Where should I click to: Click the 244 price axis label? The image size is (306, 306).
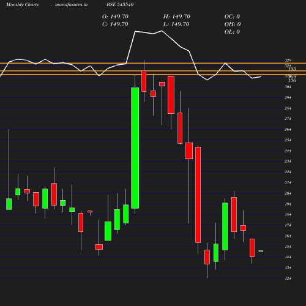click(x=288, y=151)
